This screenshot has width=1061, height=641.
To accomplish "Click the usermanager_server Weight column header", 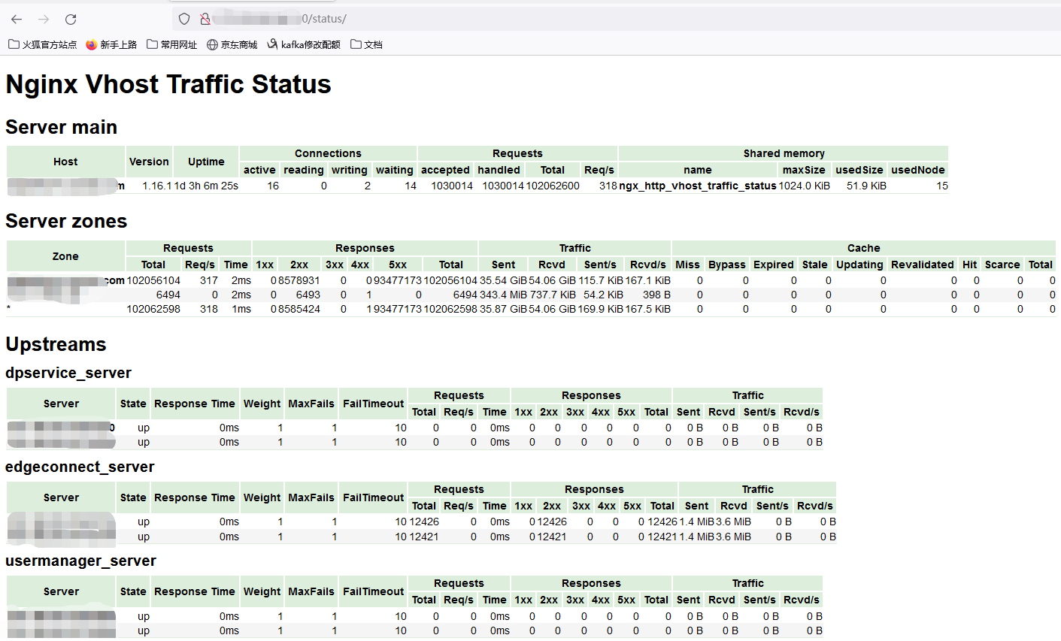I will 262,591.
